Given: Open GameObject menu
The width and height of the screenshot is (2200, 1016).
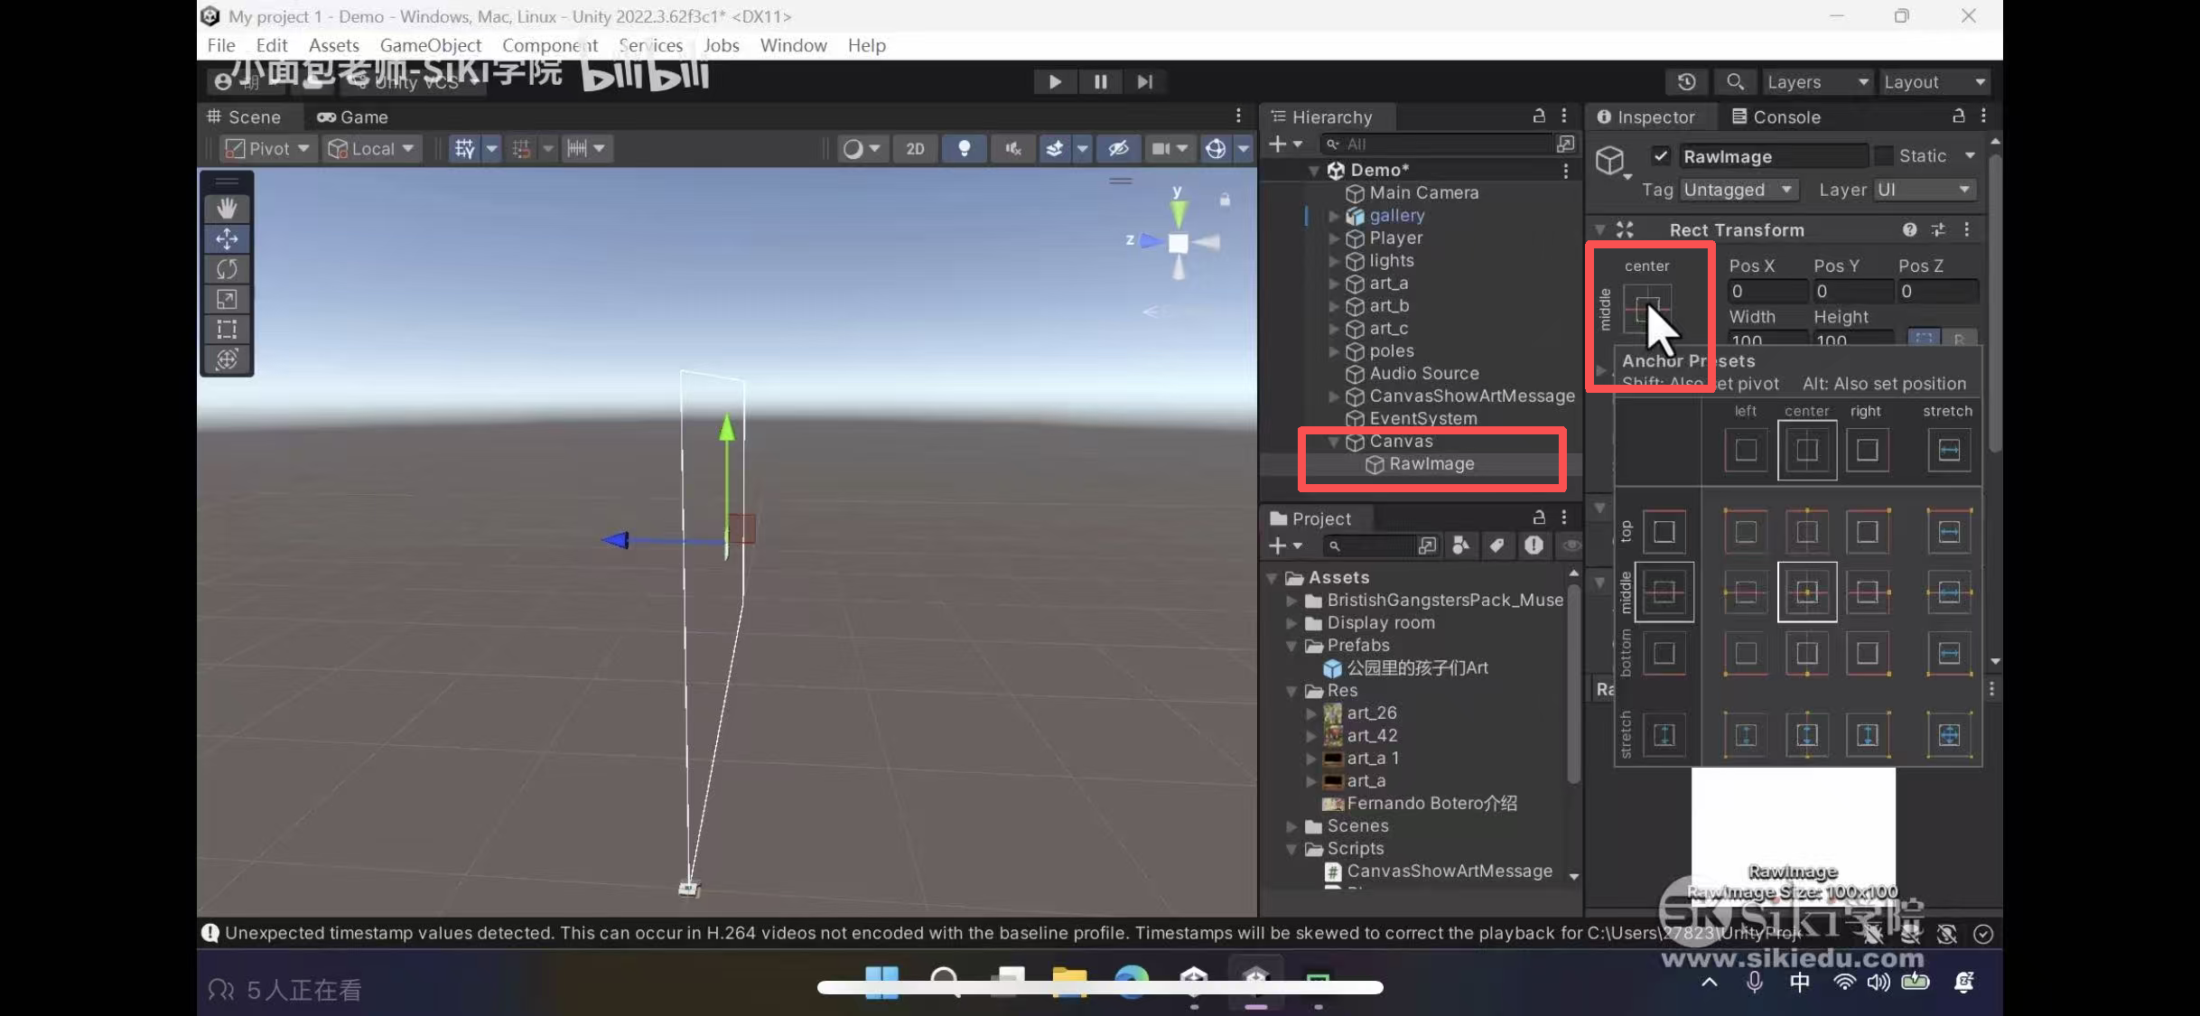Looking at the screenshot, I should tap(430, 45).
